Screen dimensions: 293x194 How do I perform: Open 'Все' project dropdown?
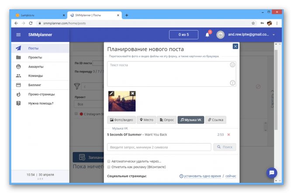(89, 104)
